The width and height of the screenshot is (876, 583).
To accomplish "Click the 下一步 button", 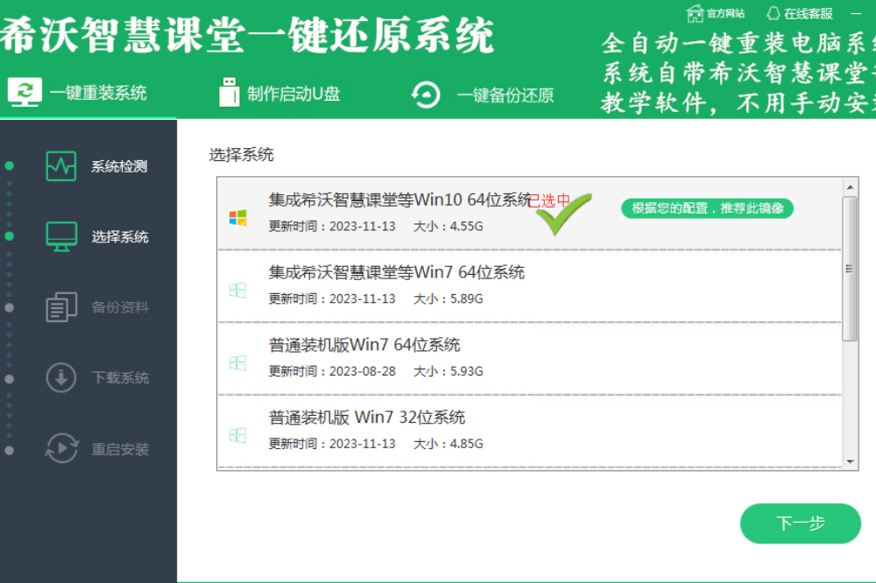I will point(800,523).
